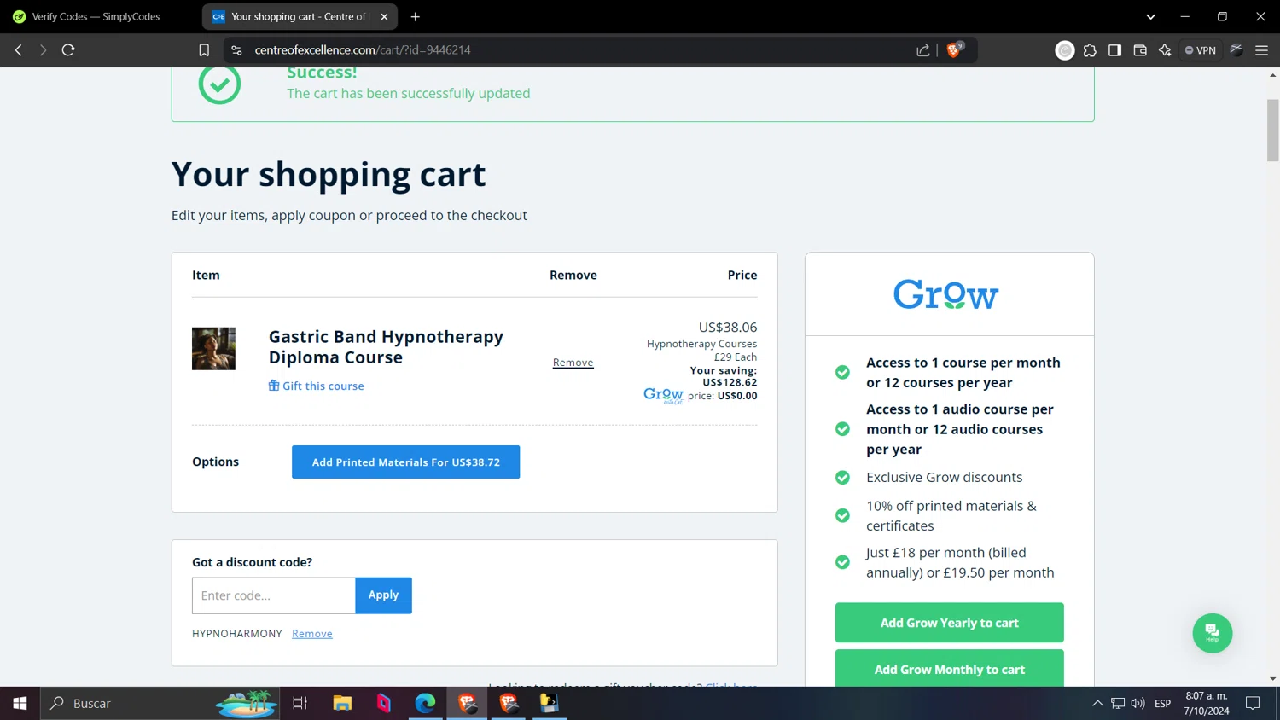This screenshot has height=720, width=1280.
Task: Go back with browser back arrow
Action: point(19,50)
